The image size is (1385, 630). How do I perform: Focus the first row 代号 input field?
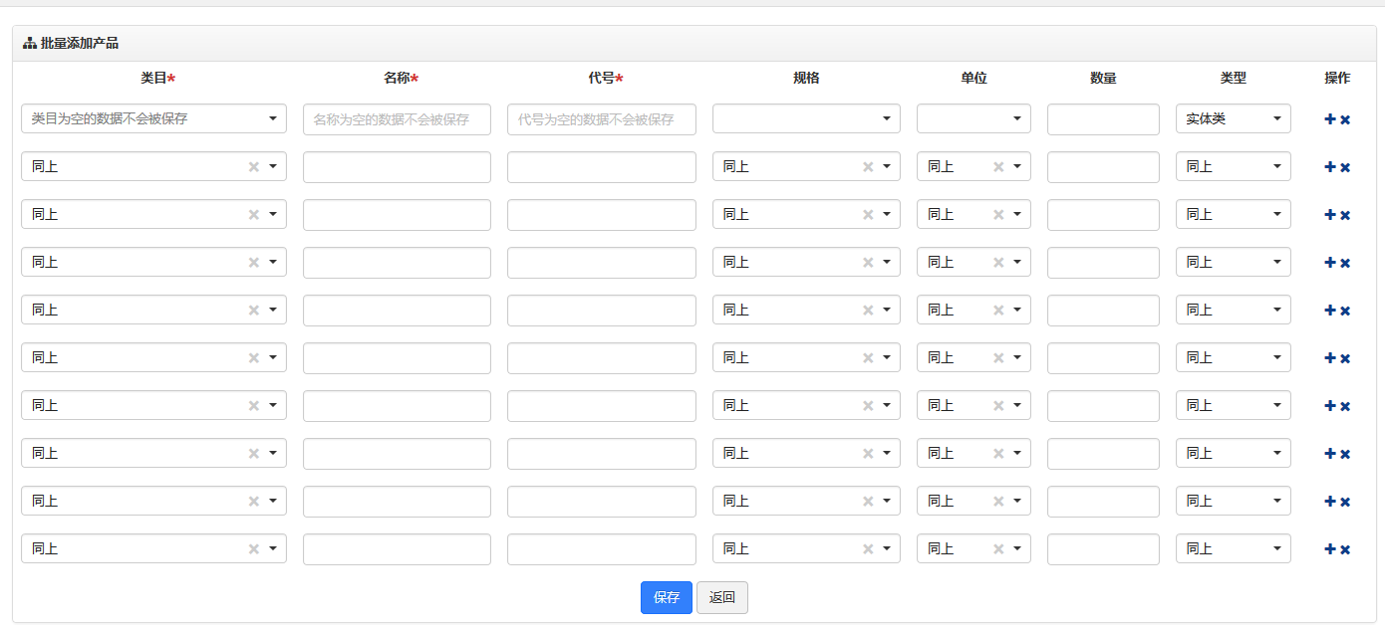pyautogui.click(x=601, y=119)
